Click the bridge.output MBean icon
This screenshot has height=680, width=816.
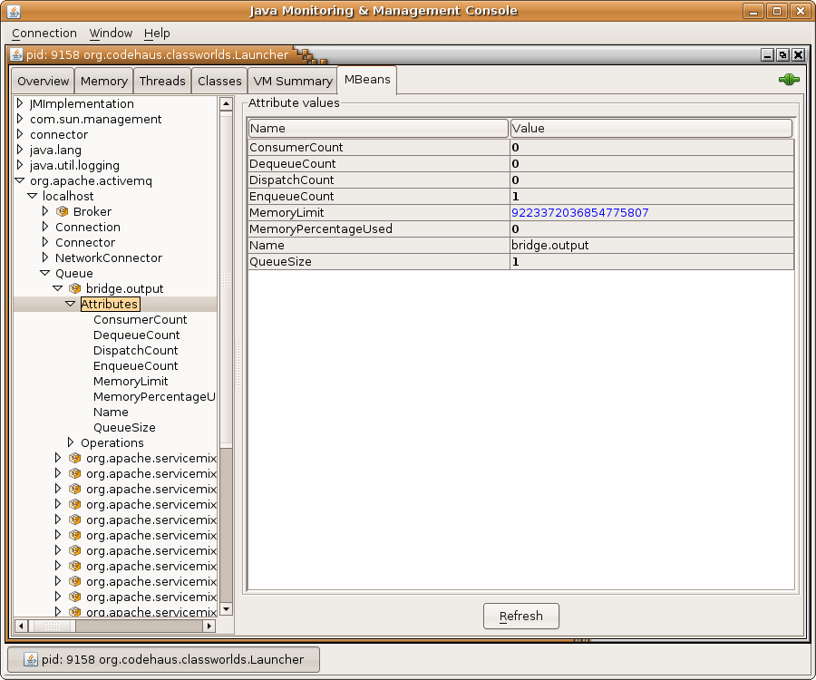point(75,288)
